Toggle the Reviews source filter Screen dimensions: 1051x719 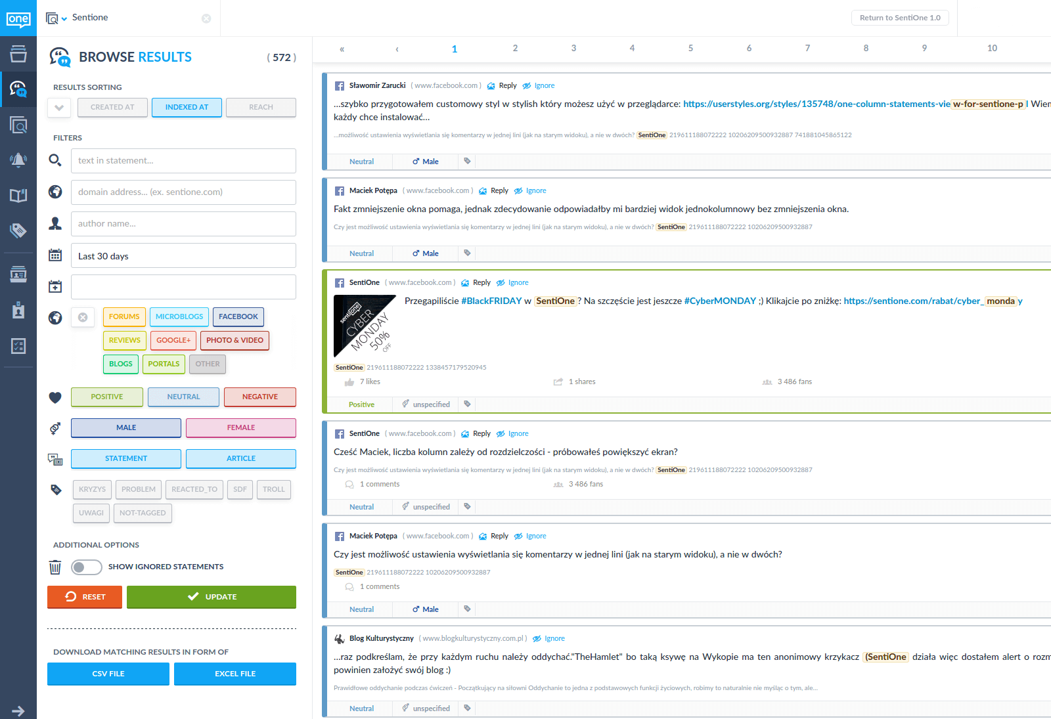125,340
